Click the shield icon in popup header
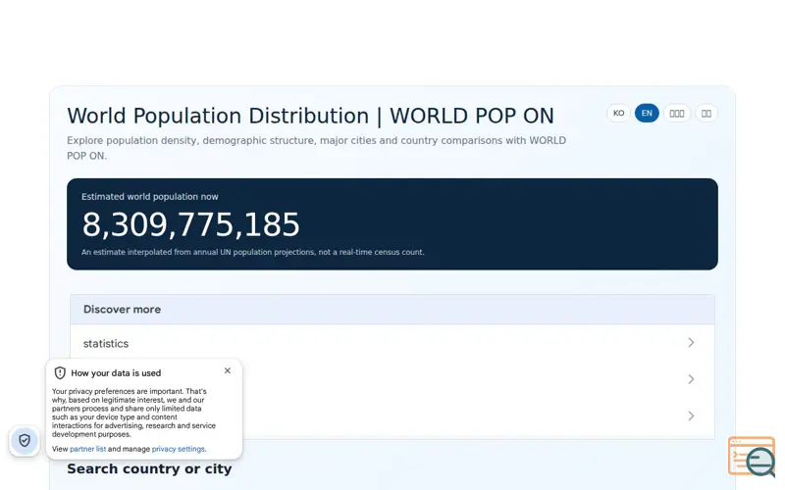 (60, 373)
